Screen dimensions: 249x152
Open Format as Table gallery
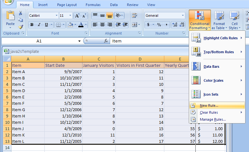click(x=219, y=20)
